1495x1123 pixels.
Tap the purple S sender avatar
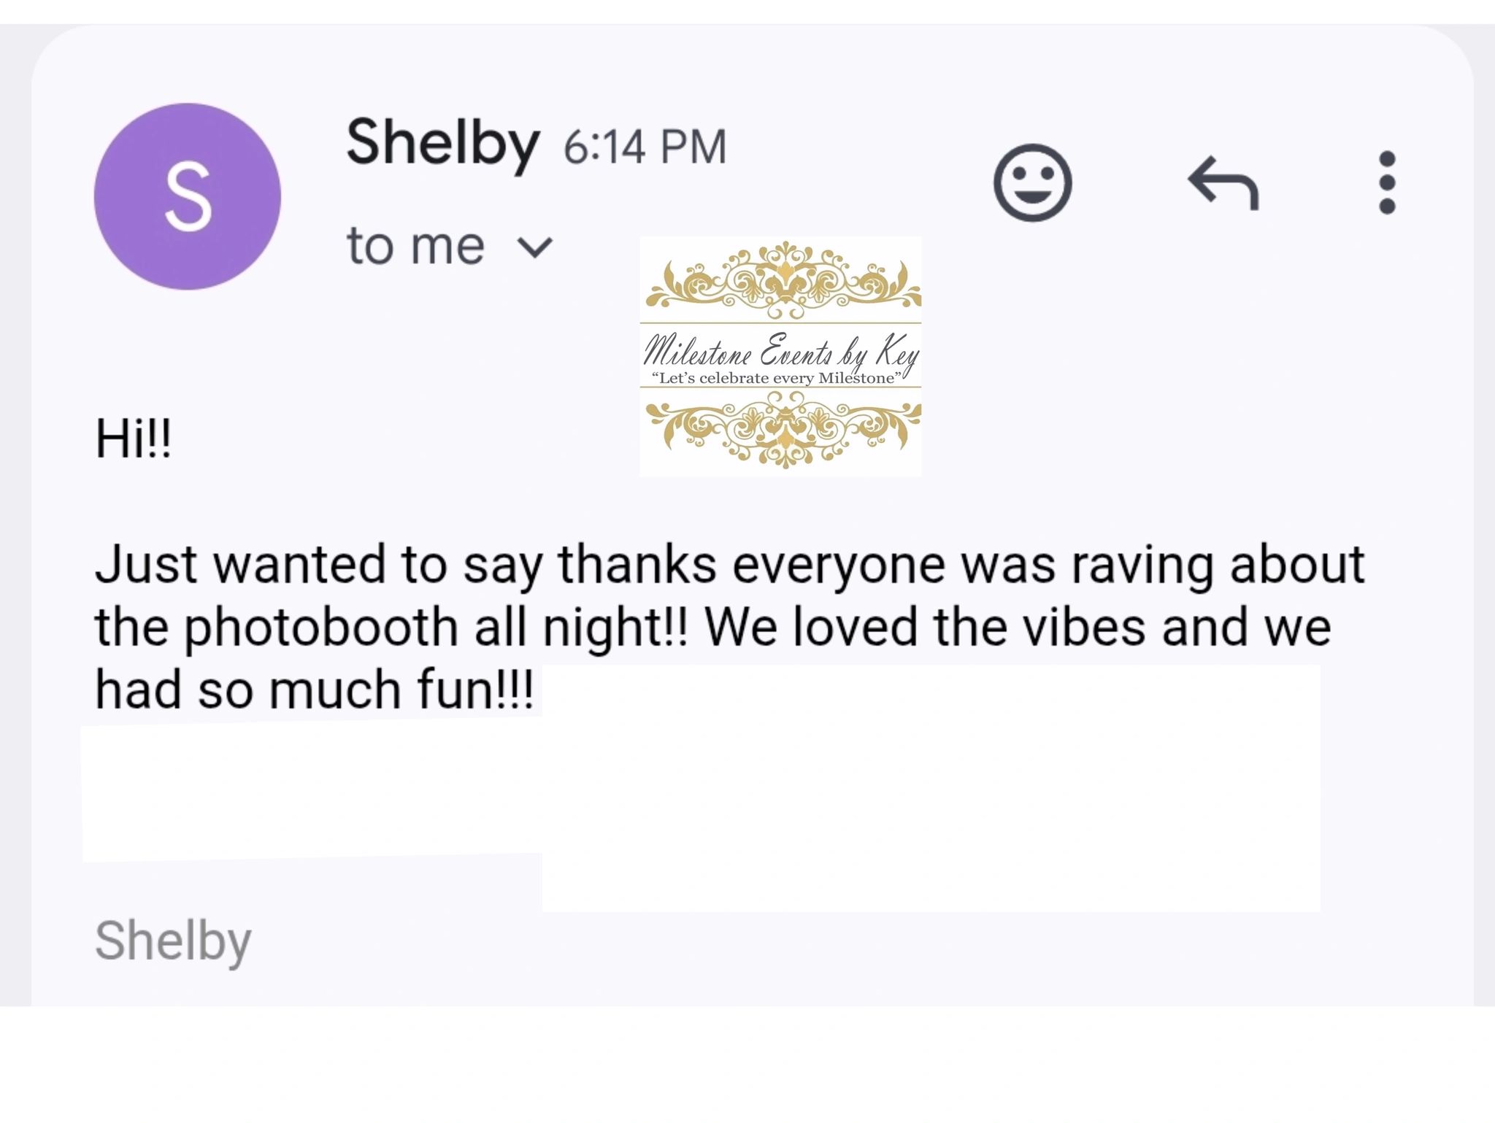point(188,196)
